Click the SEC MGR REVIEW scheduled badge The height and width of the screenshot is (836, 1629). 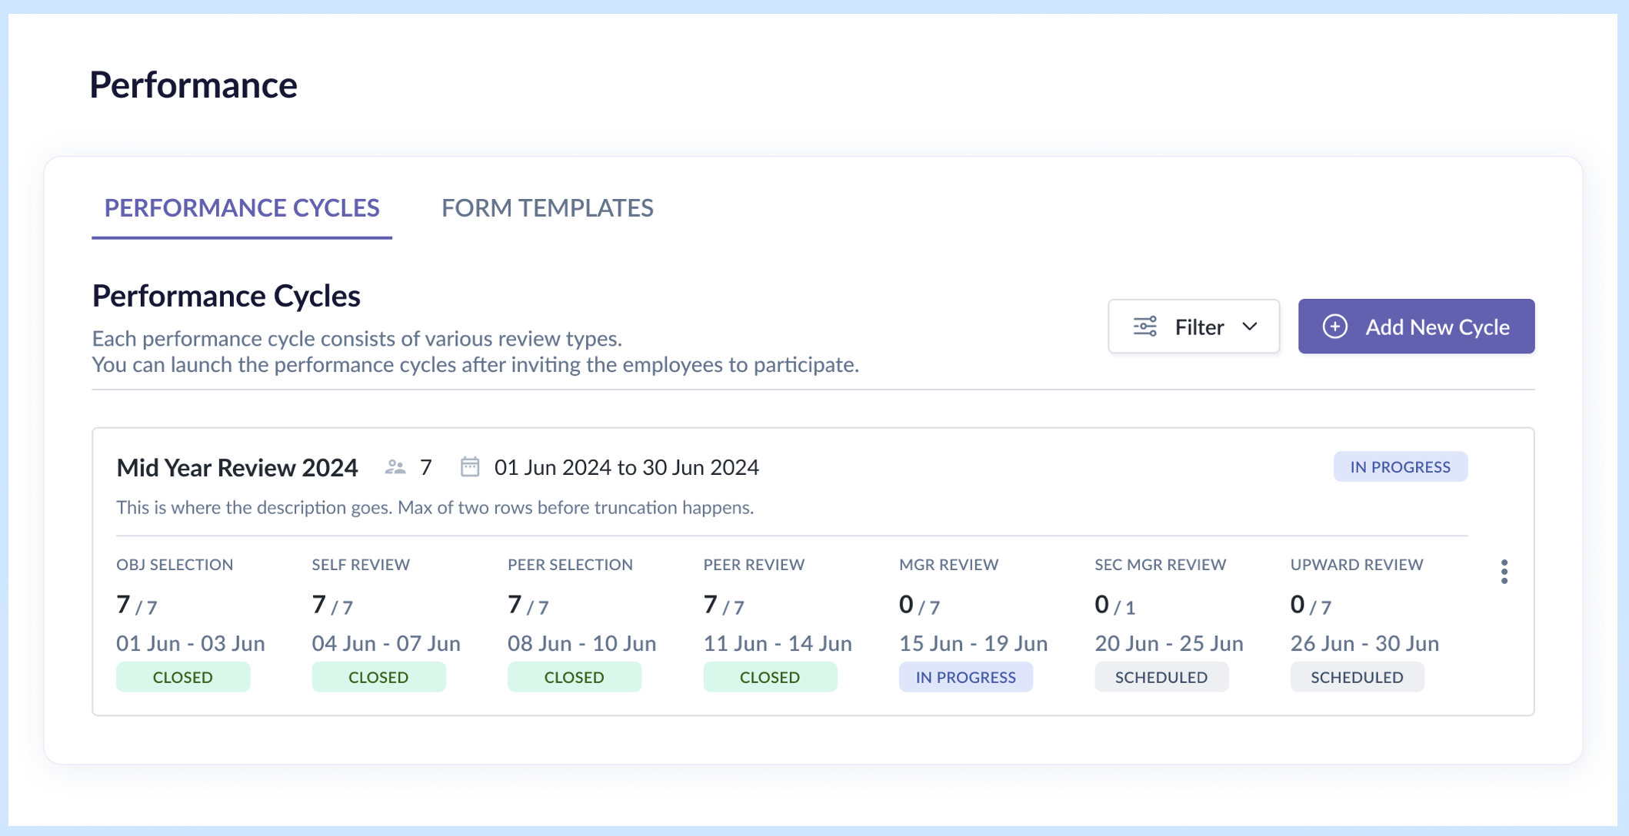pyautogui.click(x=1161, y=677)
